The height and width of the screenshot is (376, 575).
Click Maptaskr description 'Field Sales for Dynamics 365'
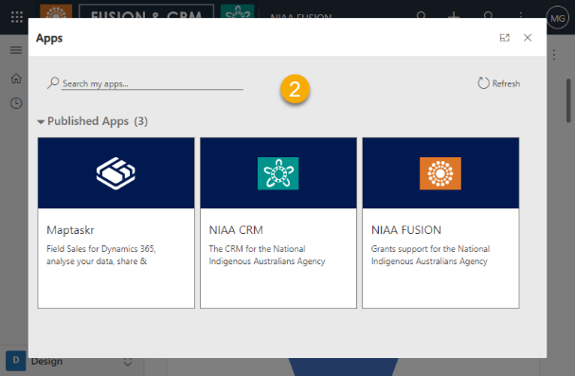tap(101, 249)
